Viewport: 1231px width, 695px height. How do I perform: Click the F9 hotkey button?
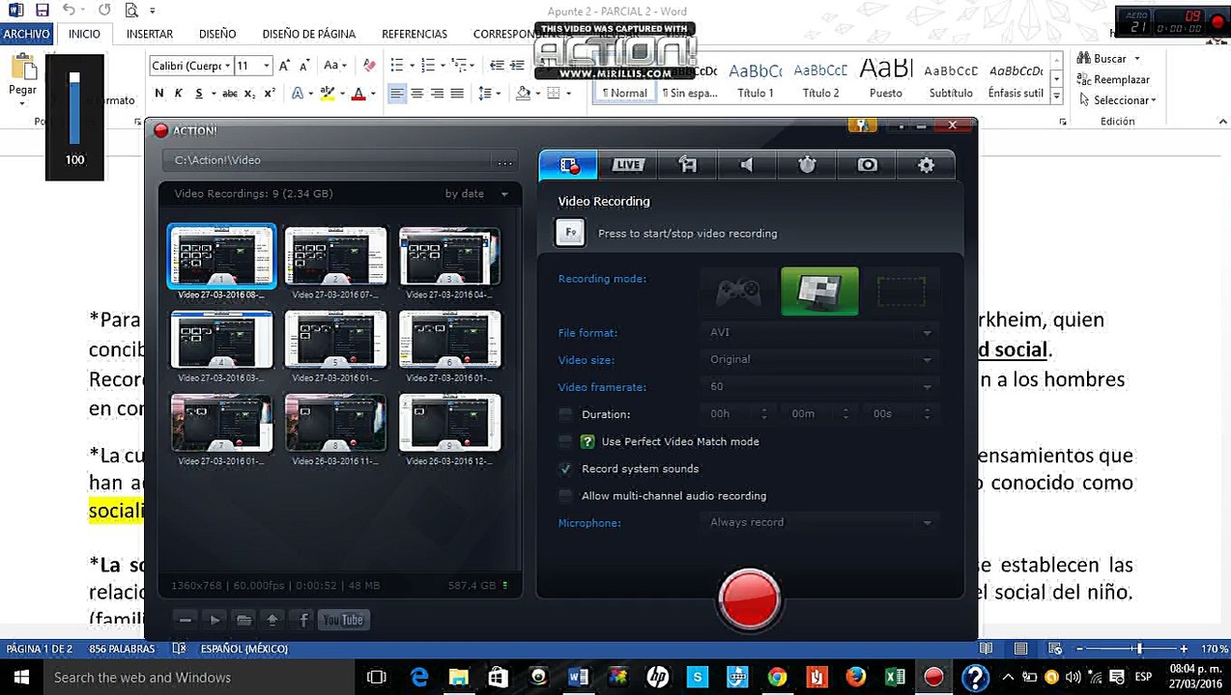[570, 233]
